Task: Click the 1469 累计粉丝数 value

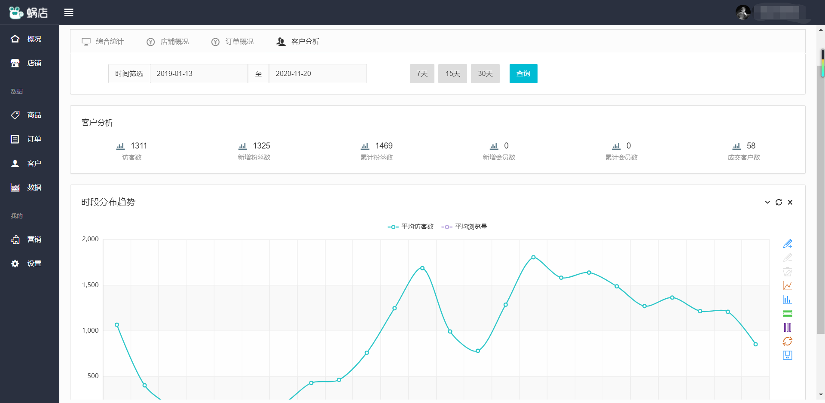Action: (x=384, y=146)
